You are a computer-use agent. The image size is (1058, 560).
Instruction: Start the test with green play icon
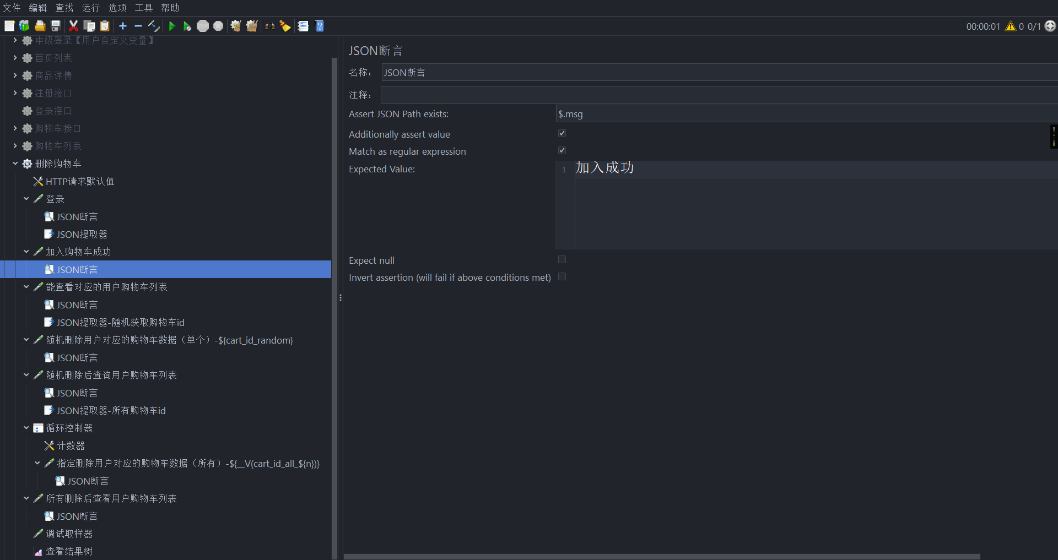click(x=172, y=26)
